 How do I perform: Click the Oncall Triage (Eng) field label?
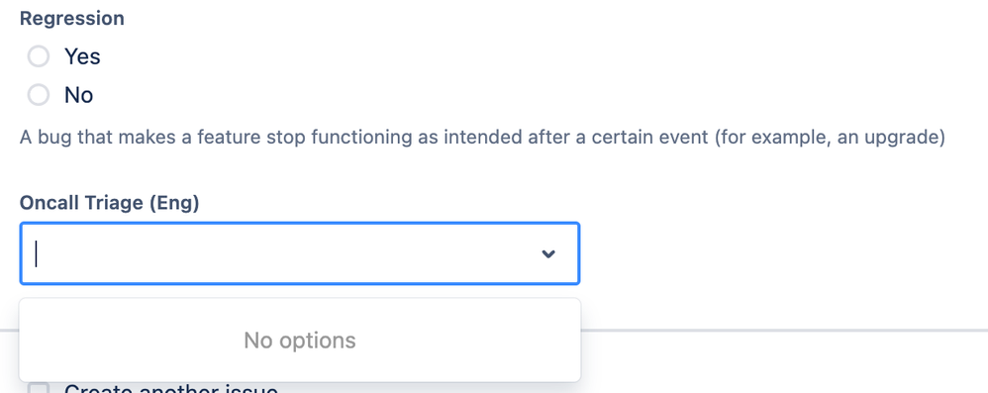tap(110, 203)
